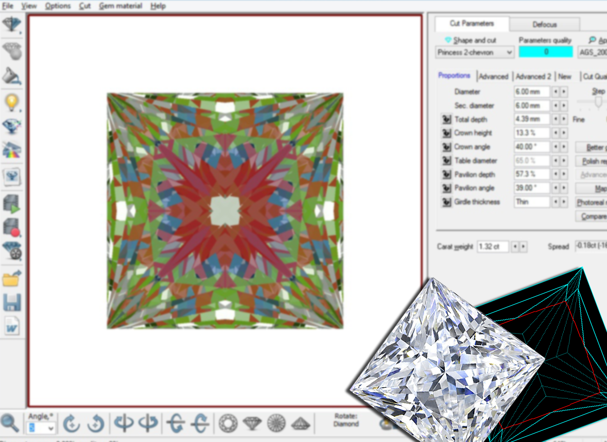
Task: Expand the Angle value dropdown
Action: [x=51, y=428]
